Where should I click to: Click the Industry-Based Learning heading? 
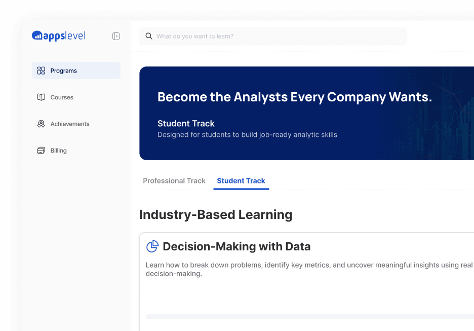click(x=216, y=214)
